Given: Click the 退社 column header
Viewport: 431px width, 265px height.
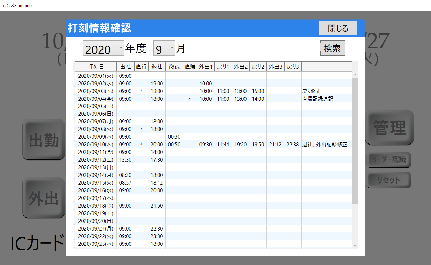Looking at the screenshot, I should pos(157,67).
